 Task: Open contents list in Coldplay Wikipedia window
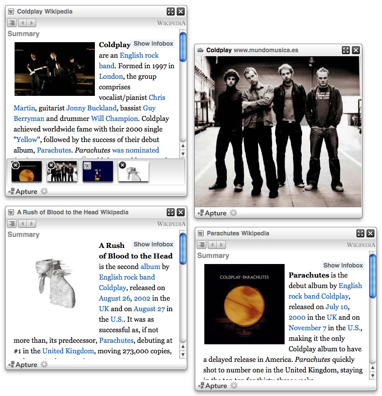point(12,23)
